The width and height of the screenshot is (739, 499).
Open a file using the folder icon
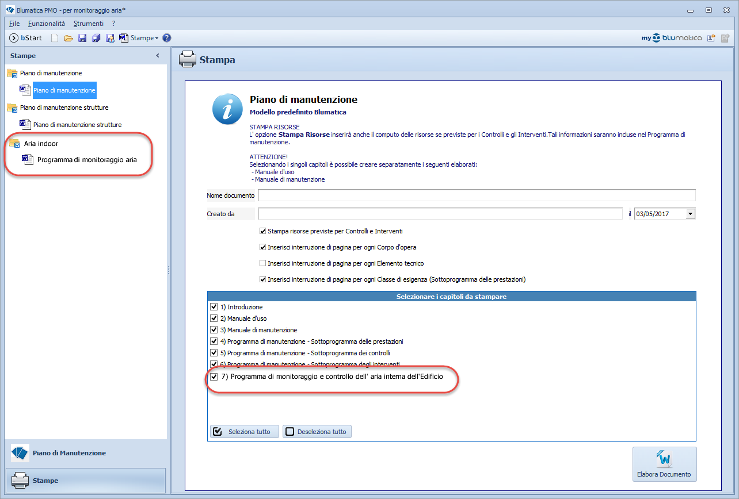(x=68, y=38)
